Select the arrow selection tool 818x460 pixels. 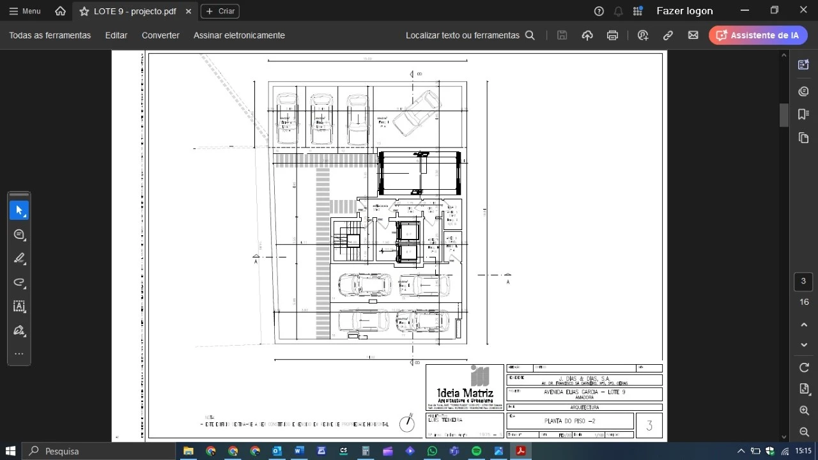click(19, 210)
